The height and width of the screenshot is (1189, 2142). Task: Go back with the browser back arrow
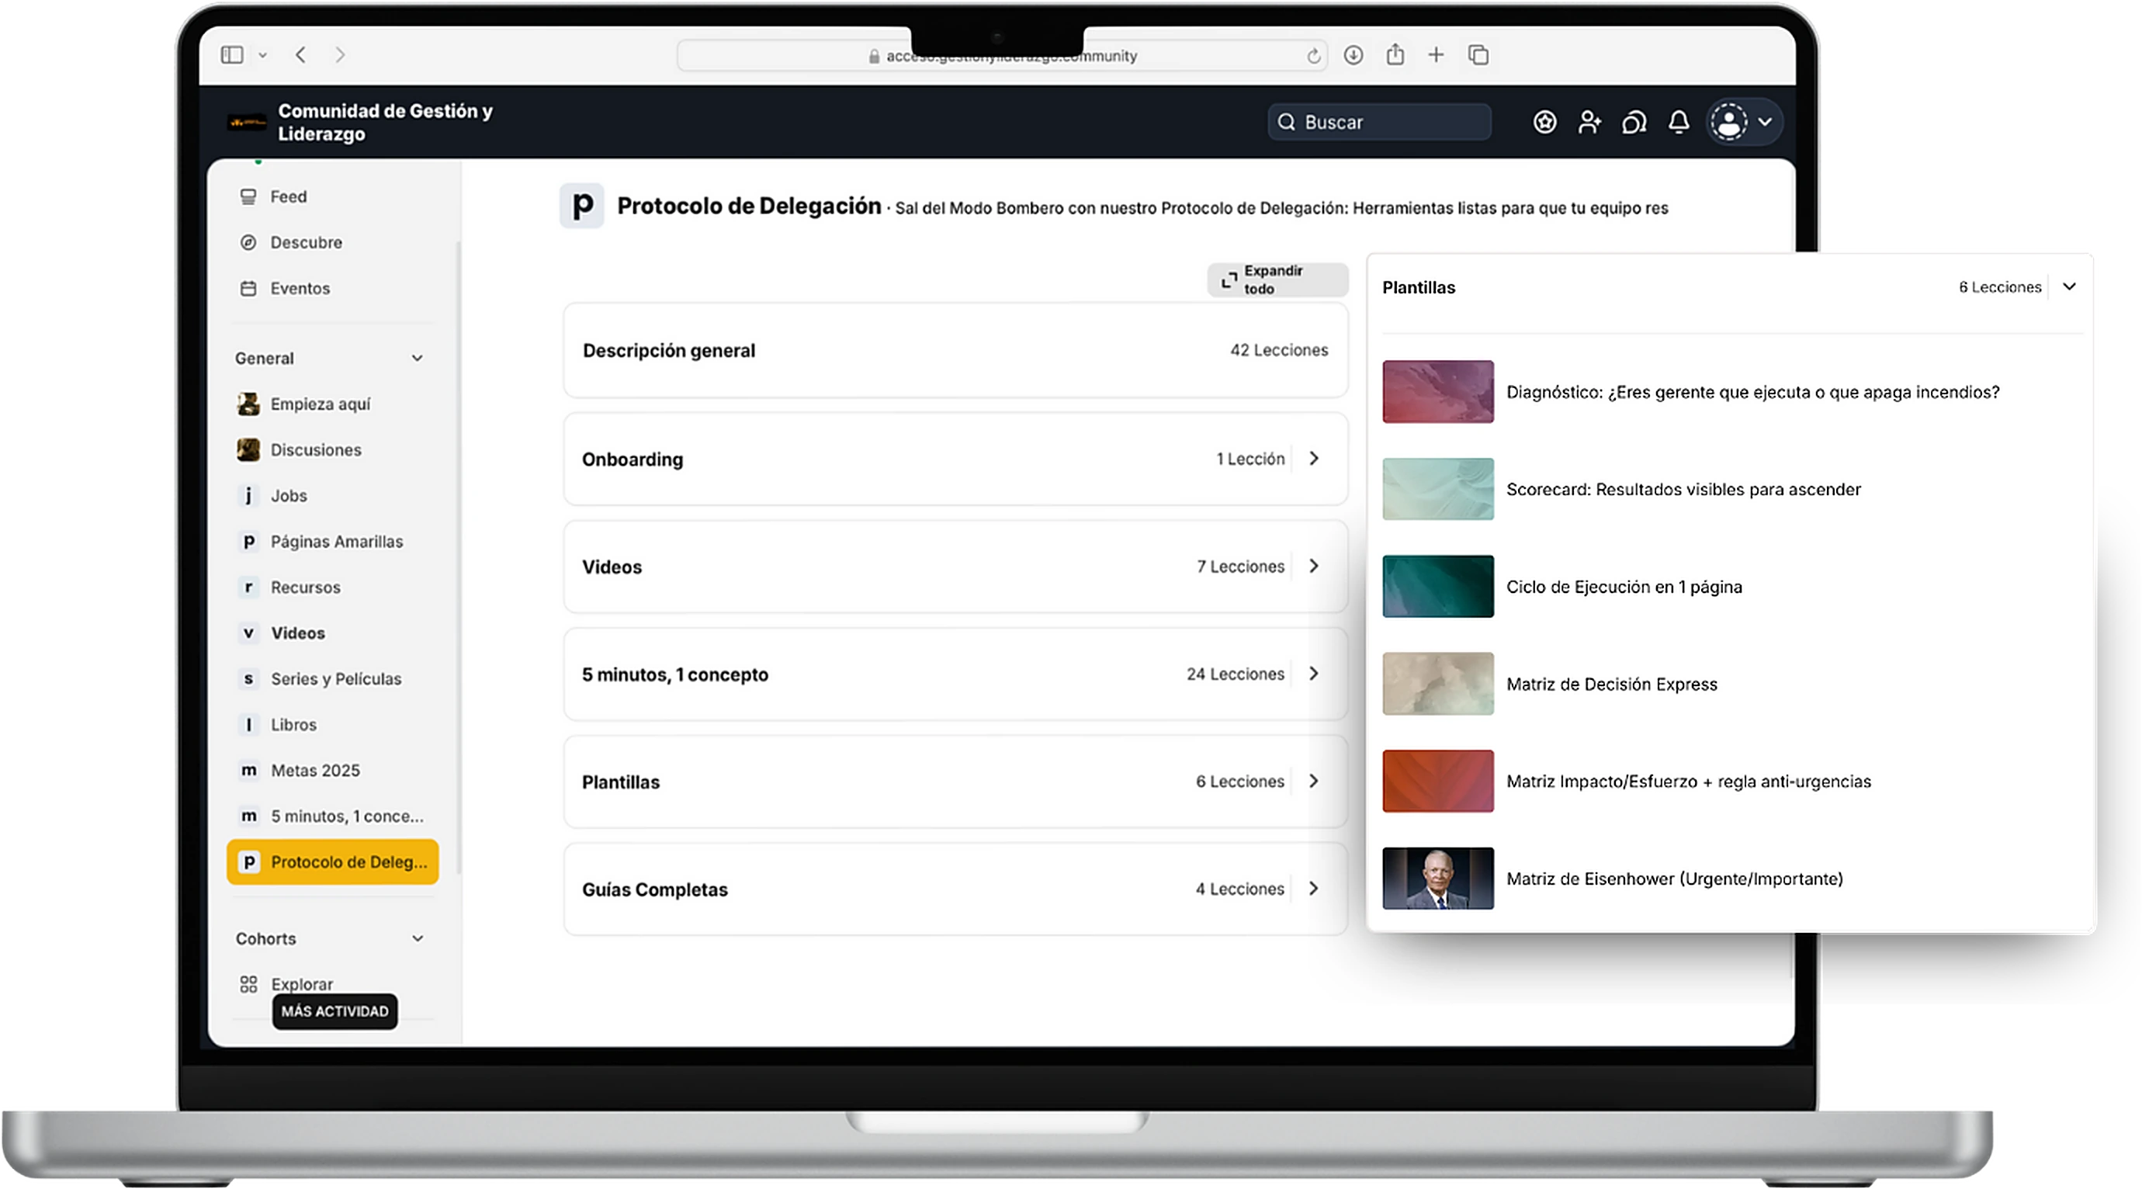click(301, 55)
